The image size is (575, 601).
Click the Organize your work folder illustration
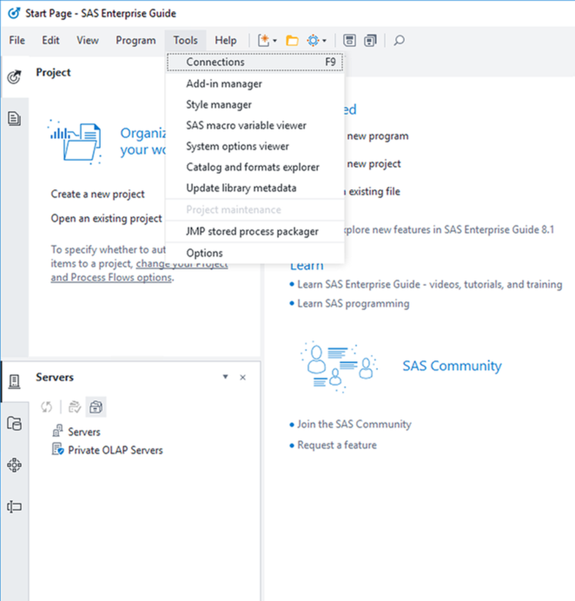point(75,142)
